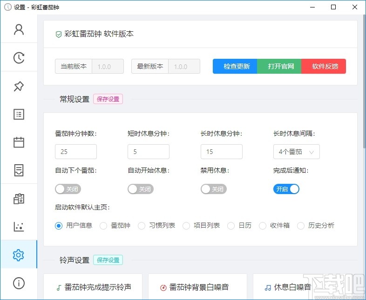Save settings next to 铃声设置

[x=108, y=260]
